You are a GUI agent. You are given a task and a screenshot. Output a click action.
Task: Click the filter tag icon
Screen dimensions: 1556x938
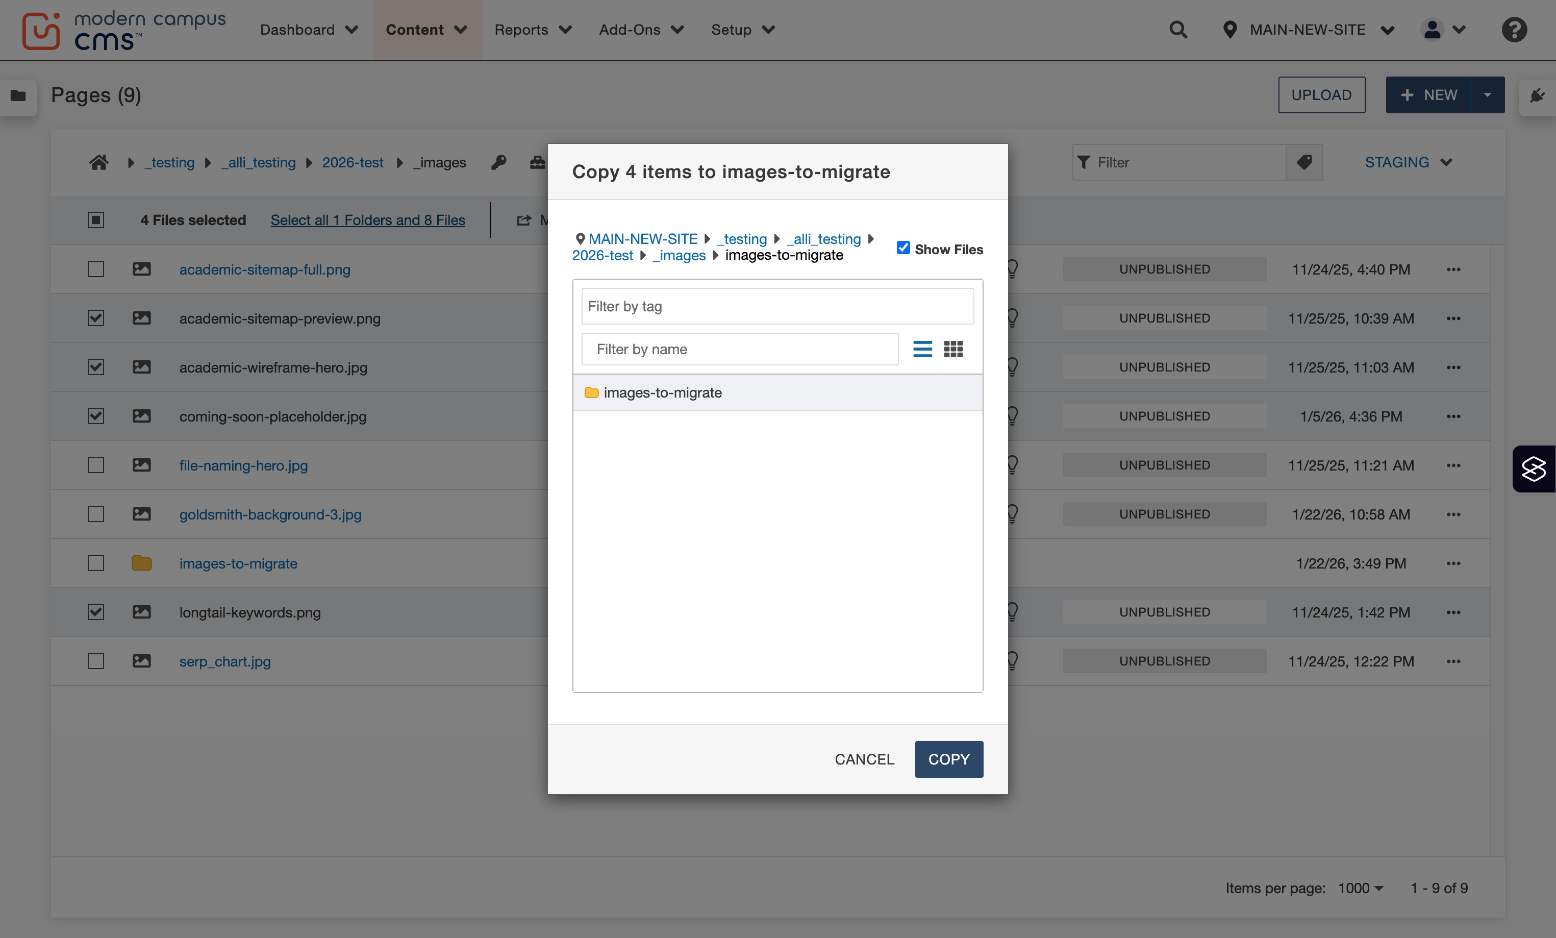pyautogui.click(x=1304, y=162)
